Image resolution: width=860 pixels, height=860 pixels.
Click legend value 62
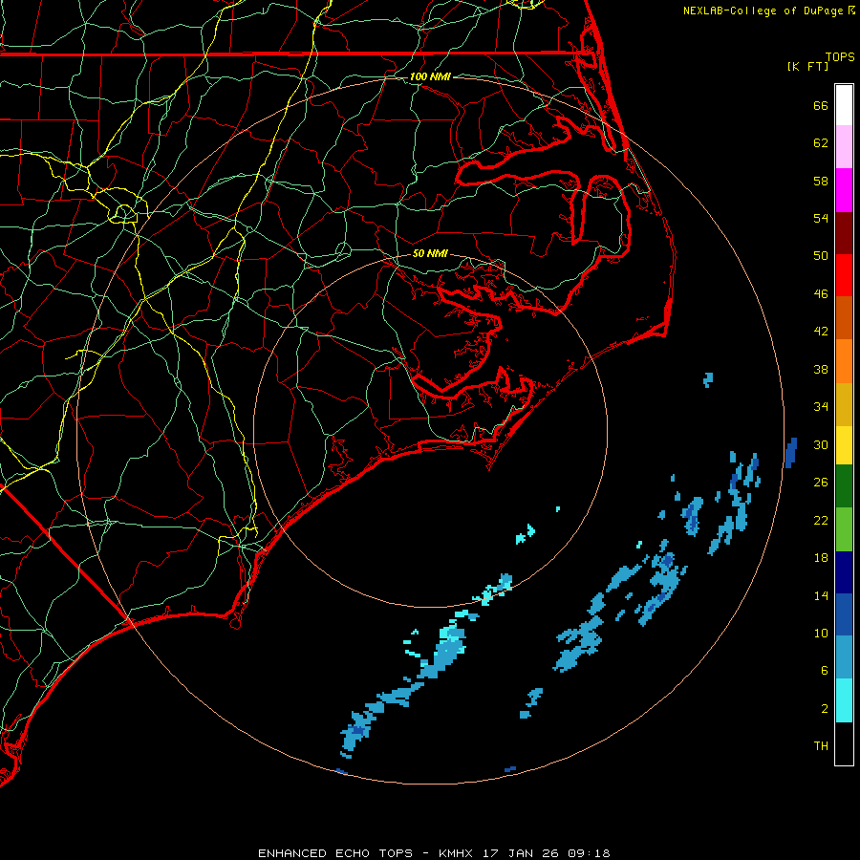(821, 143)
